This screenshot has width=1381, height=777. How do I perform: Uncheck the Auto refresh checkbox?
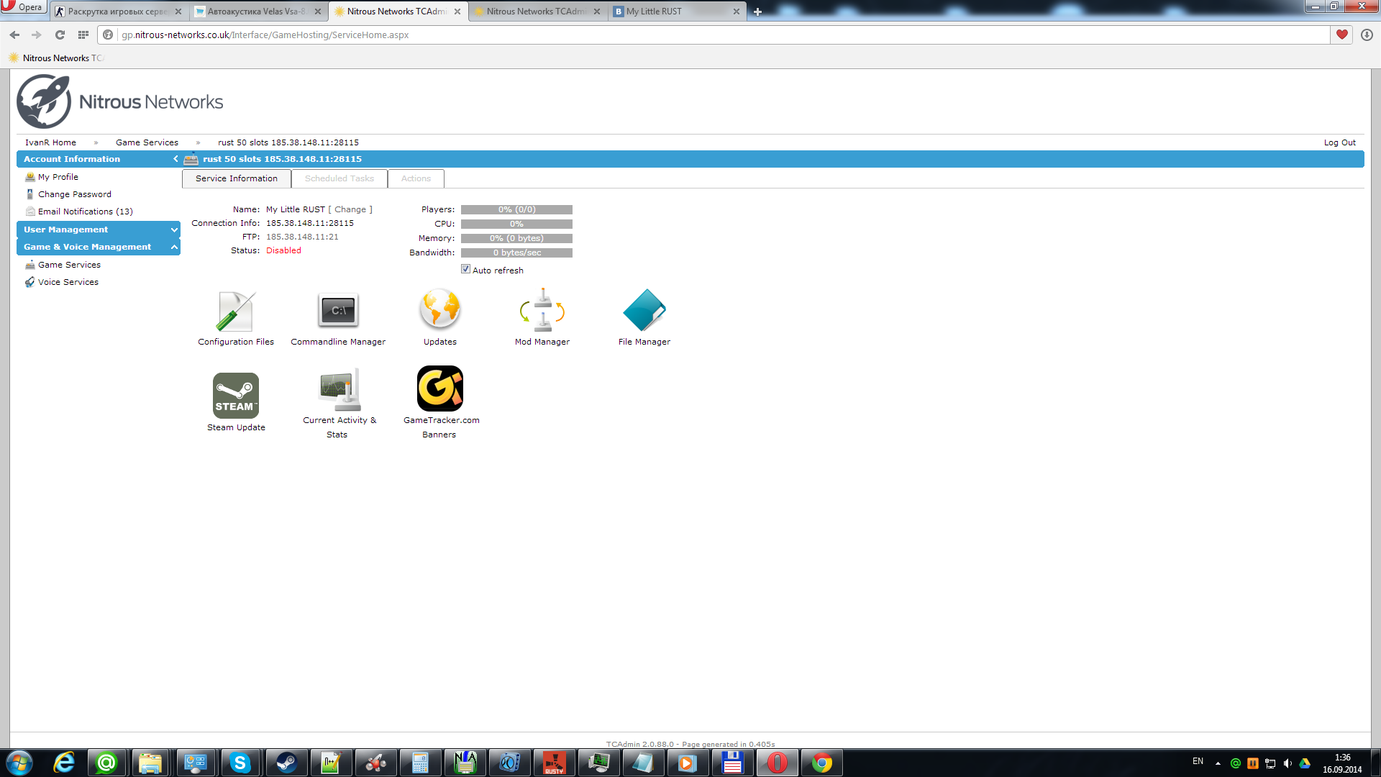click(x=465, y=269)
